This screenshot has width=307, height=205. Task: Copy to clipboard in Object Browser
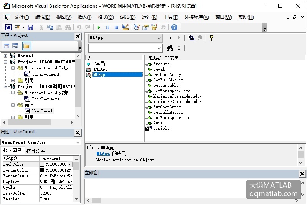pyautogui.click(x=191, y=38)
